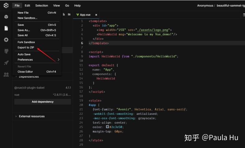Click the name: "App" code line
The height and width of the screenshot is (148, 245).
pyautogui.click(x=103, y=70)
